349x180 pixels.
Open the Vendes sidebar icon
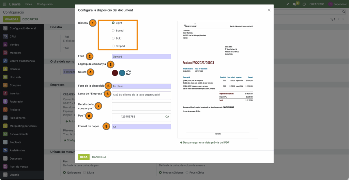(5, 45)
